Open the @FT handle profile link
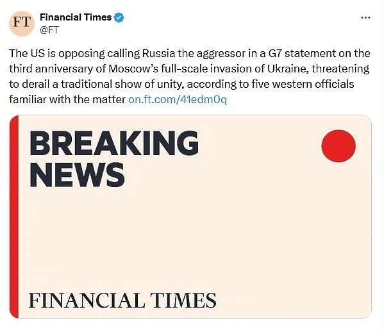384x330 pixels. point(49,30)
